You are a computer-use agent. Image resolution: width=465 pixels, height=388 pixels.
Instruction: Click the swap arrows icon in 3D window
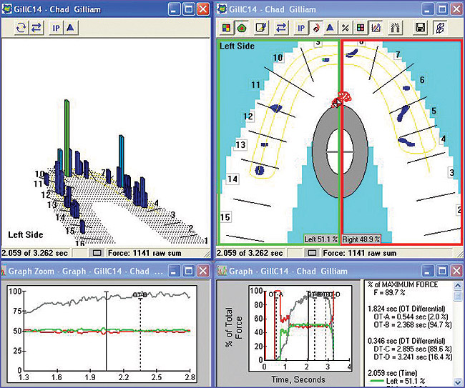point(36,29)
